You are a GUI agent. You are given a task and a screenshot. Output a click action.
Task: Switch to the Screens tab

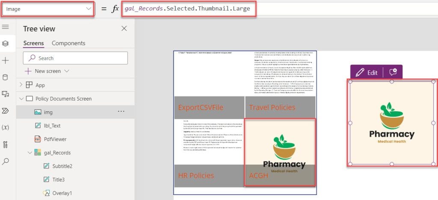[x=33, y=43]
